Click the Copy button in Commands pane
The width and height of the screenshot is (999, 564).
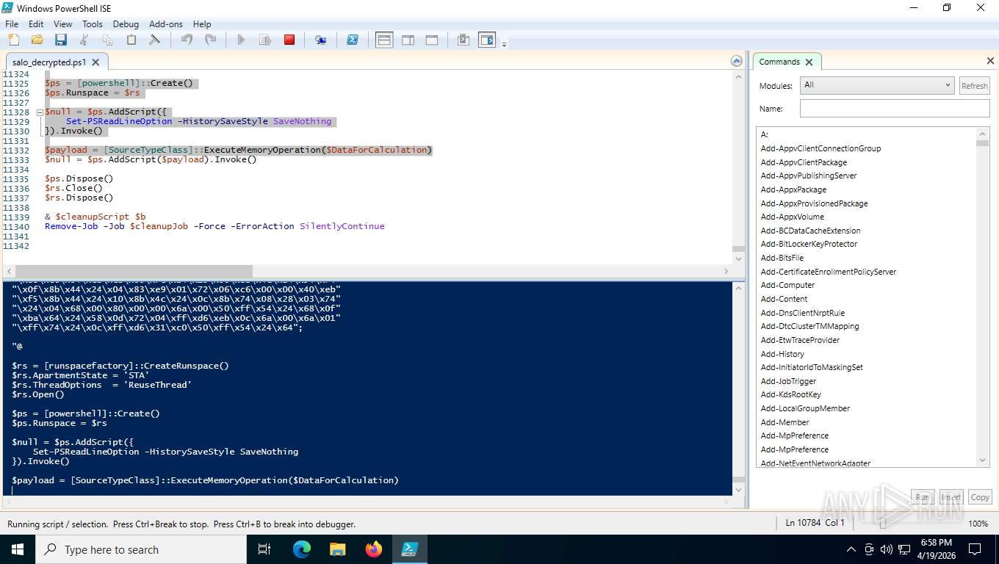point(980,497)
